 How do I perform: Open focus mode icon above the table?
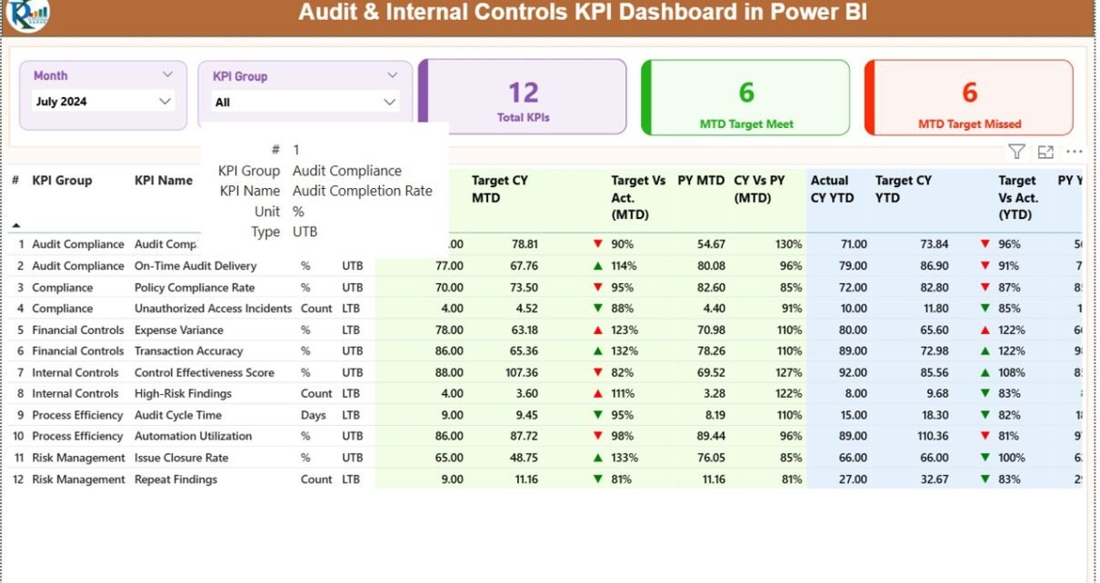[1045, 152]
